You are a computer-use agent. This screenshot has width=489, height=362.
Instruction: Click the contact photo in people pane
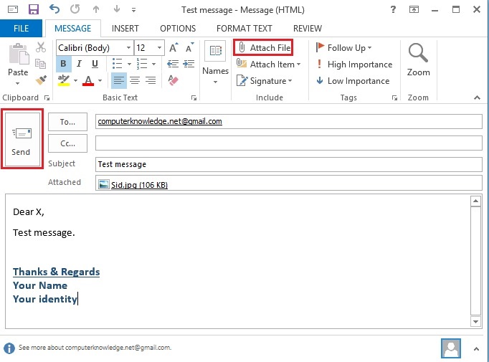click(x=451, y=348)
